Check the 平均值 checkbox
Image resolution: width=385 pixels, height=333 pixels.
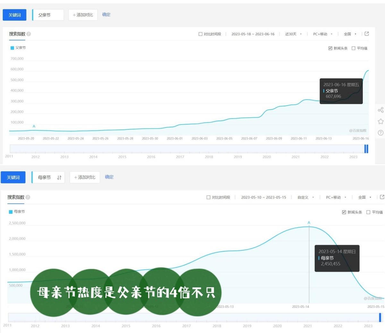pyautogui.click(x=354, y=48)
